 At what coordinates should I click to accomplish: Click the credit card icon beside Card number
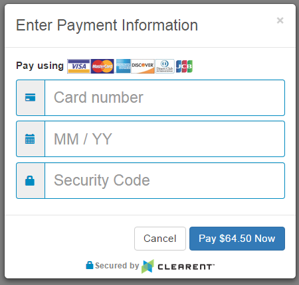click(x=30, y=97)
